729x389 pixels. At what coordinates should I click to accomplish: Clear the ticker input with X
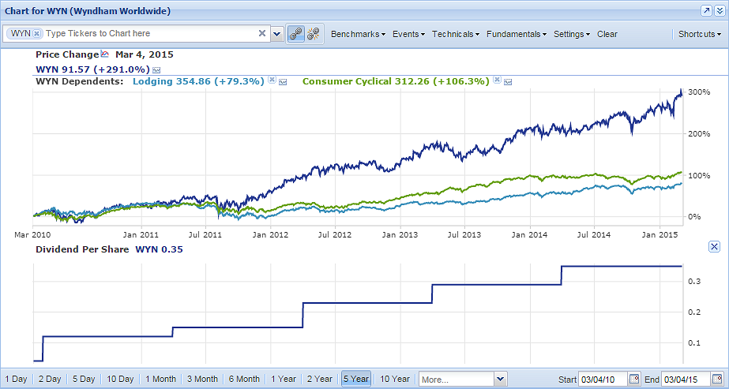click(x=262, y=33)
